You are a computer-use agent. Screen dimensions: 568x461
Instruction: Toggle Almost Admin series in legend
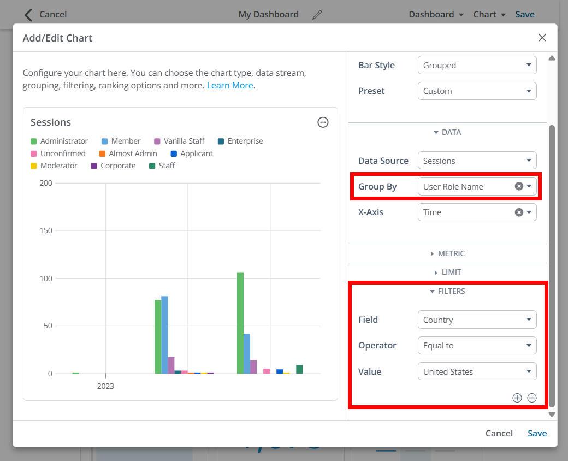pos(128,153)
